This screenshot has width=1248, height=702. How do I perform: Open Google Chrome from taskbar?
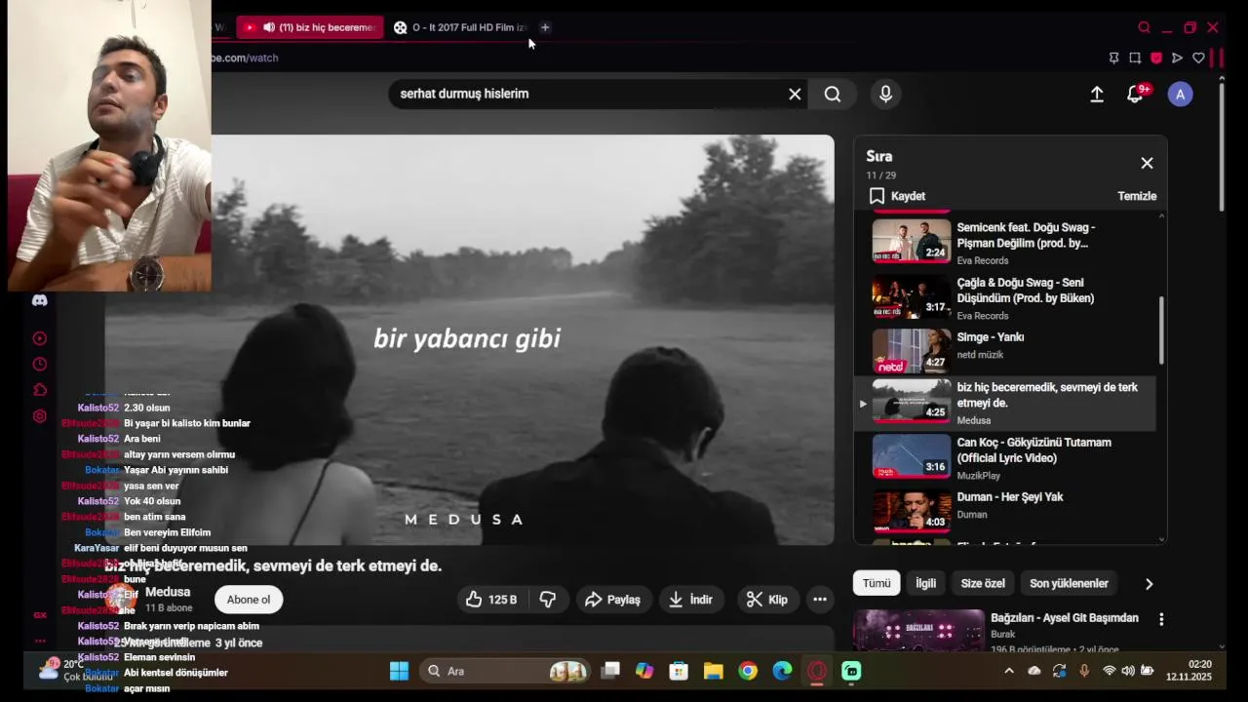point(748,671)
